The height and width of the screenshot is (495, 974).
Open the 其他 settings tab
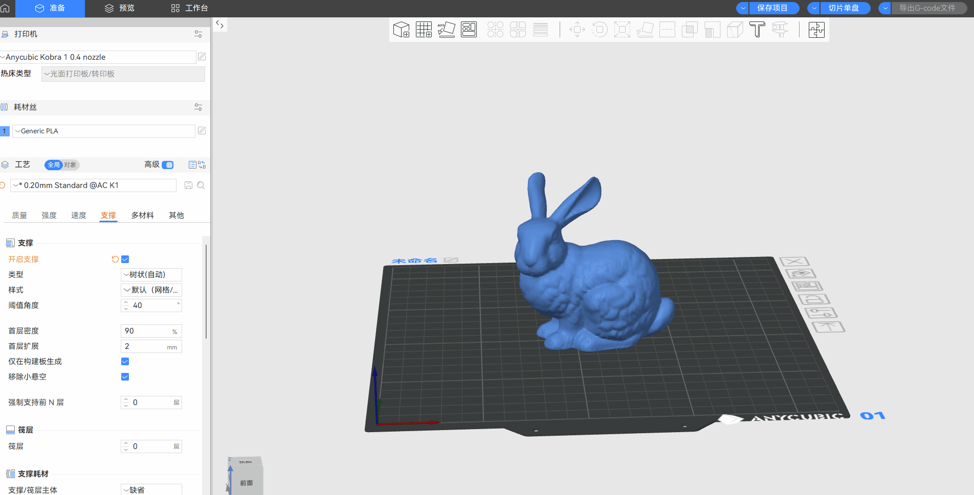pos(176,216)
